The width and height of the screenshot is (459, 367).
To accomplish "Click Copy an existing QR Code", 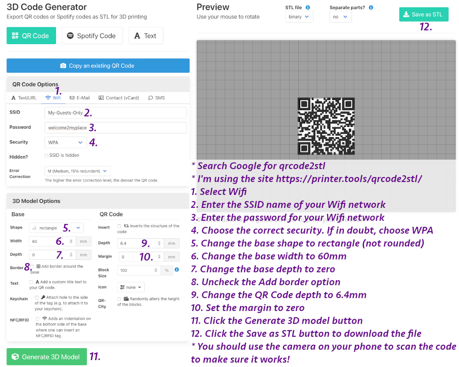I will pos(98,66).
